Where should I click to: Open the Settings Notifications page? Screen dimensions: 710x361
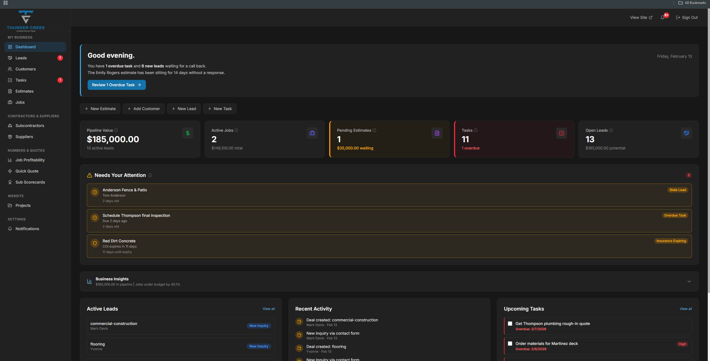click(27, 228)
